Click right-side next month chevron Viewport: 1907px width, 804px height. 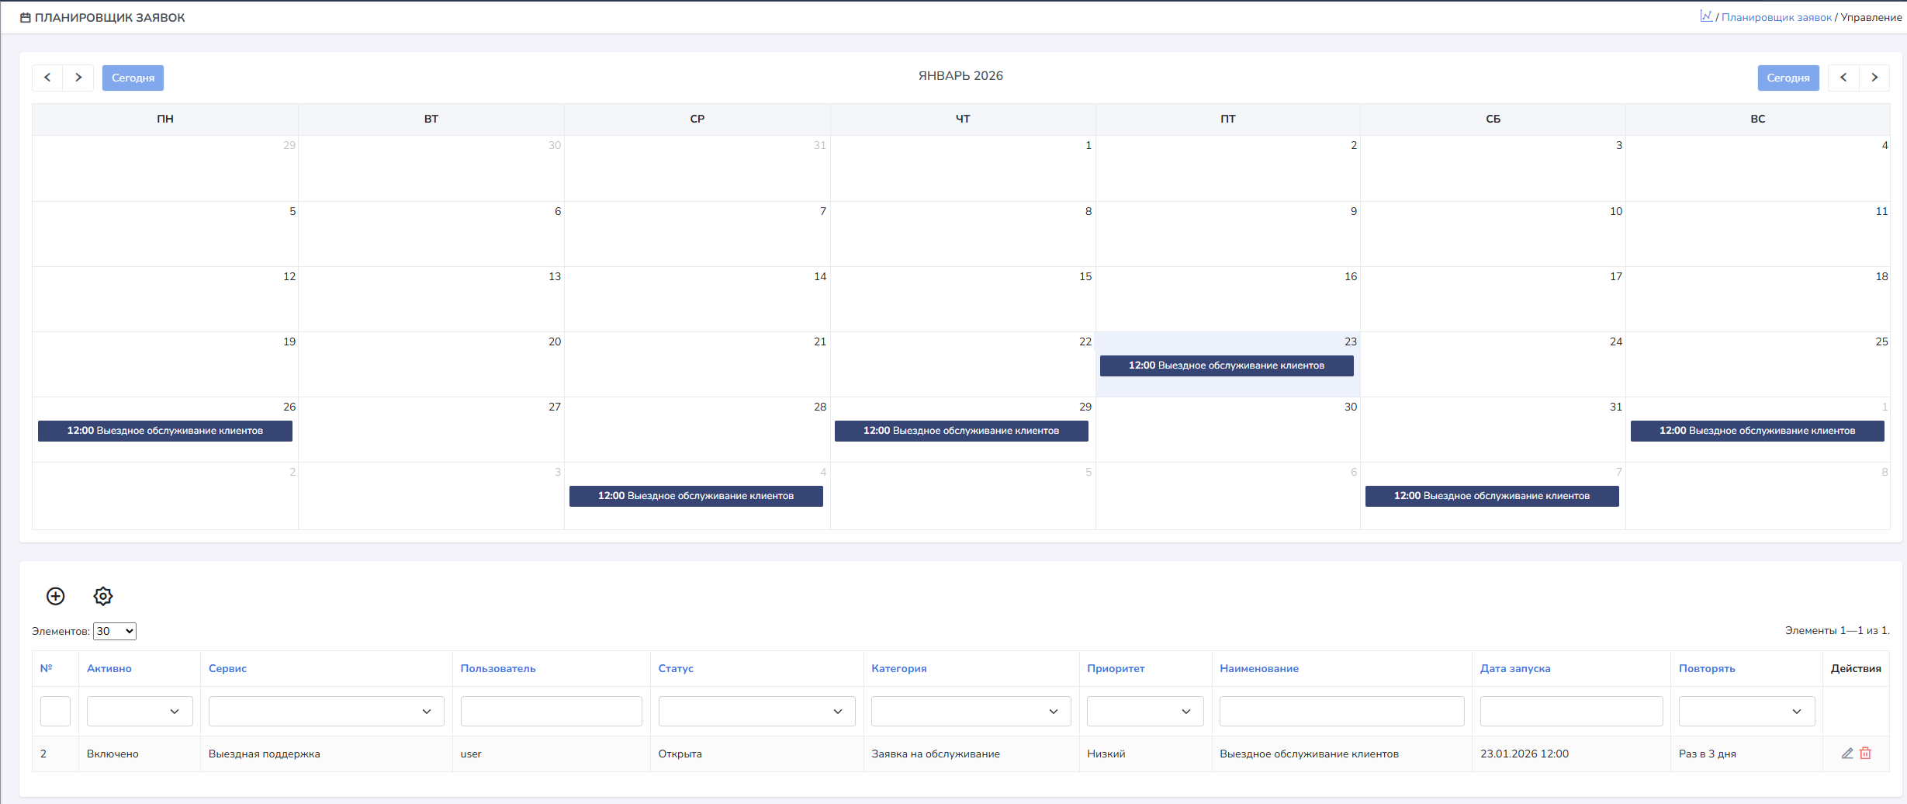(1874, 78)
